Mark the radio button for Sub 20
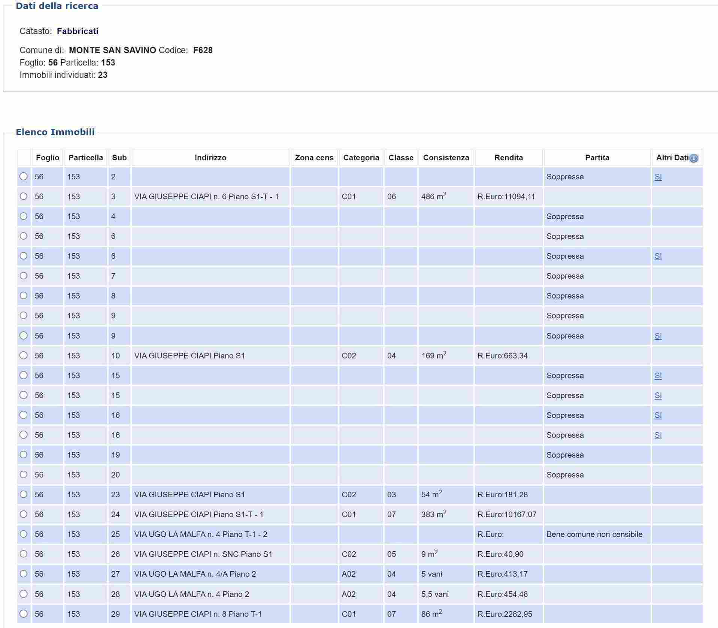Screen dimensions: 718x628 click(24, 474)
